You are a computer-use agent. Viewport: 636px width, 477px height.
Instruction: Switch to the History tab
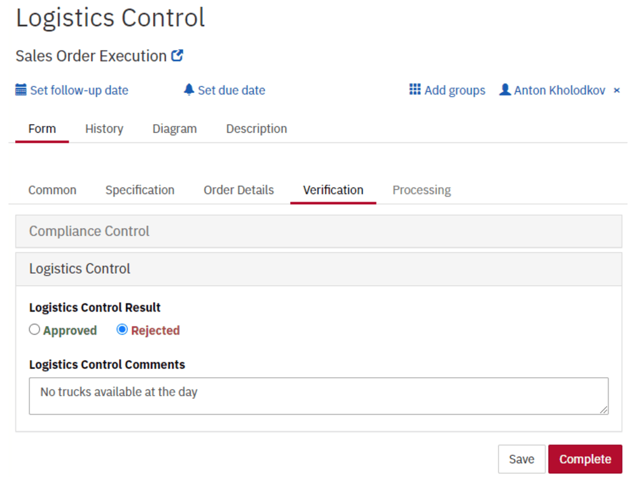104,128
